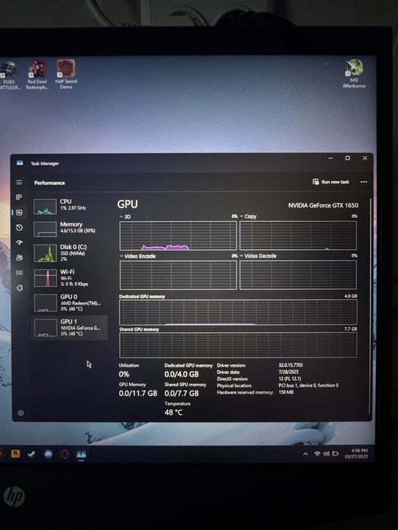The image size is (398, 530).
Task: Click the Task Manager vertical scrollbar
Action: pyautogui.click(x=370, y=304)
